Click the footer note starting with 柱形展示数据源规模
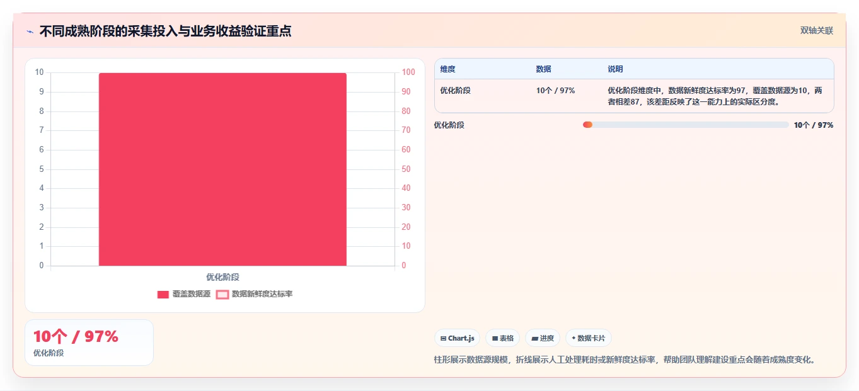859x391 pixels. pos(626,360)
